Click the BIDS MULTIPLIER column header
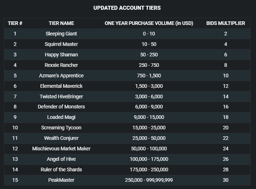Viewport: 256px width, 189px height. point(226,23)
